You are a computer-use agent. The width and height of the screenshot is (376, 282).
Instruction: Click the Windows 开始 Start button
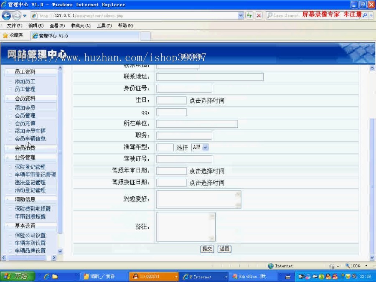[18, 277]
